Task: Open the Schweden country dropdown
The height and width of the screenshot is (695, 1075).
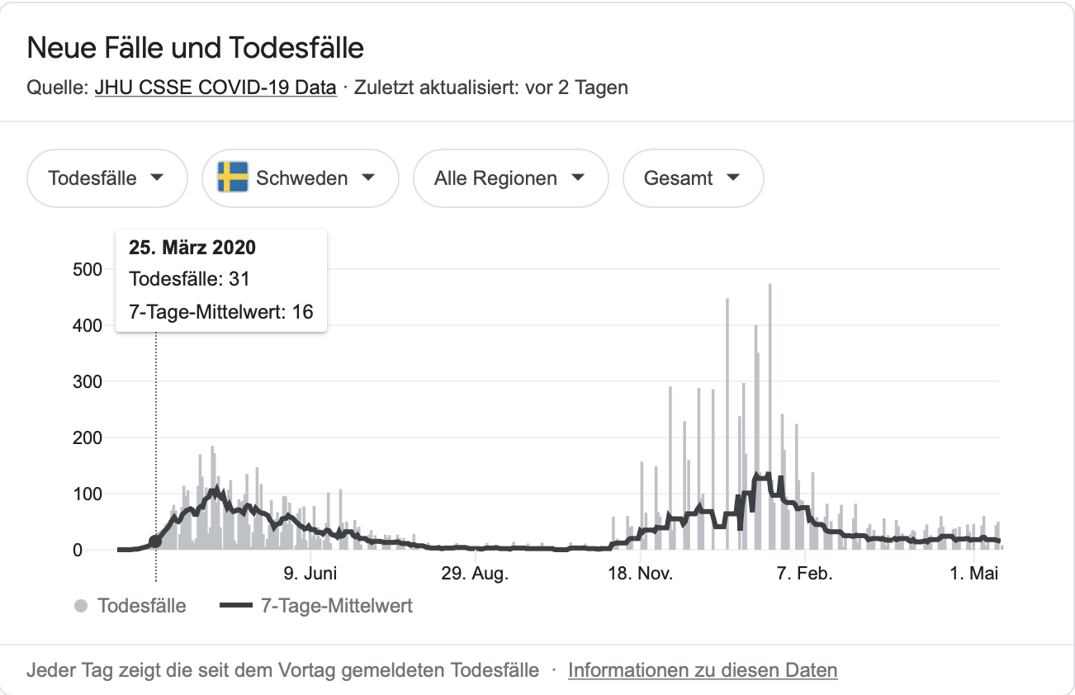Action: [x=301, y=177]
